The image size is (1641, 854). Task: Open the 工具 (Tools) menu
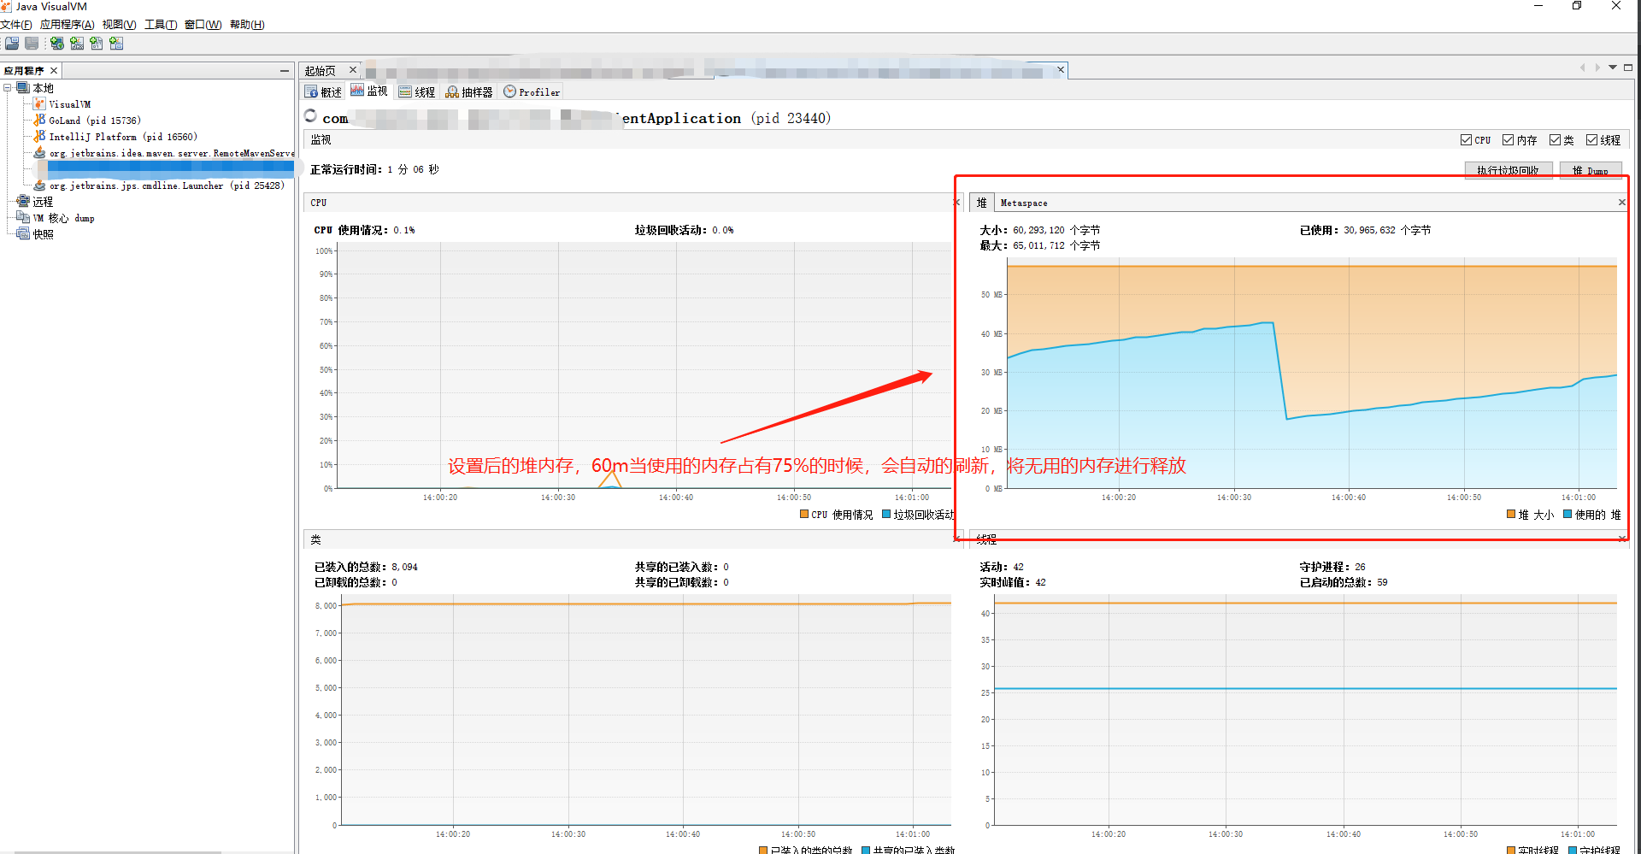pos(159,24)
